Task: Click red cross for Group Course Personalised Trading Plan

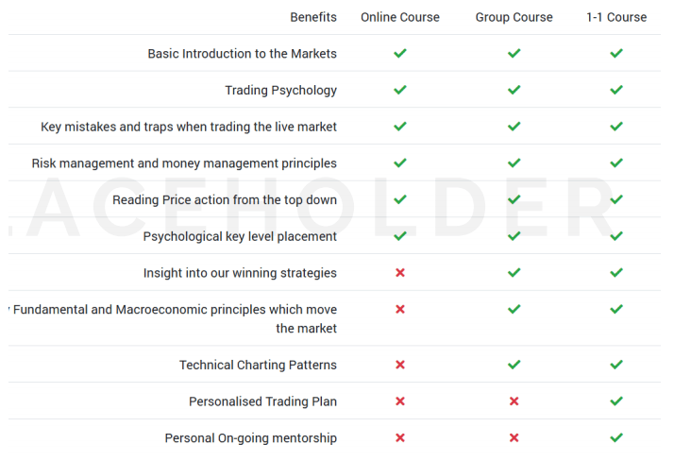Action: point(514,401)
